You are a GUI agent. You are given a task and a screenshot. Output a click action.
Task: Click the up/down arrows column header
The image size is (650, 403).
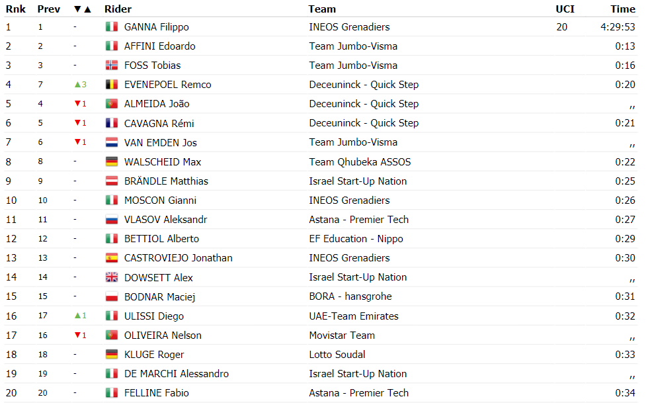coord(83,9)
